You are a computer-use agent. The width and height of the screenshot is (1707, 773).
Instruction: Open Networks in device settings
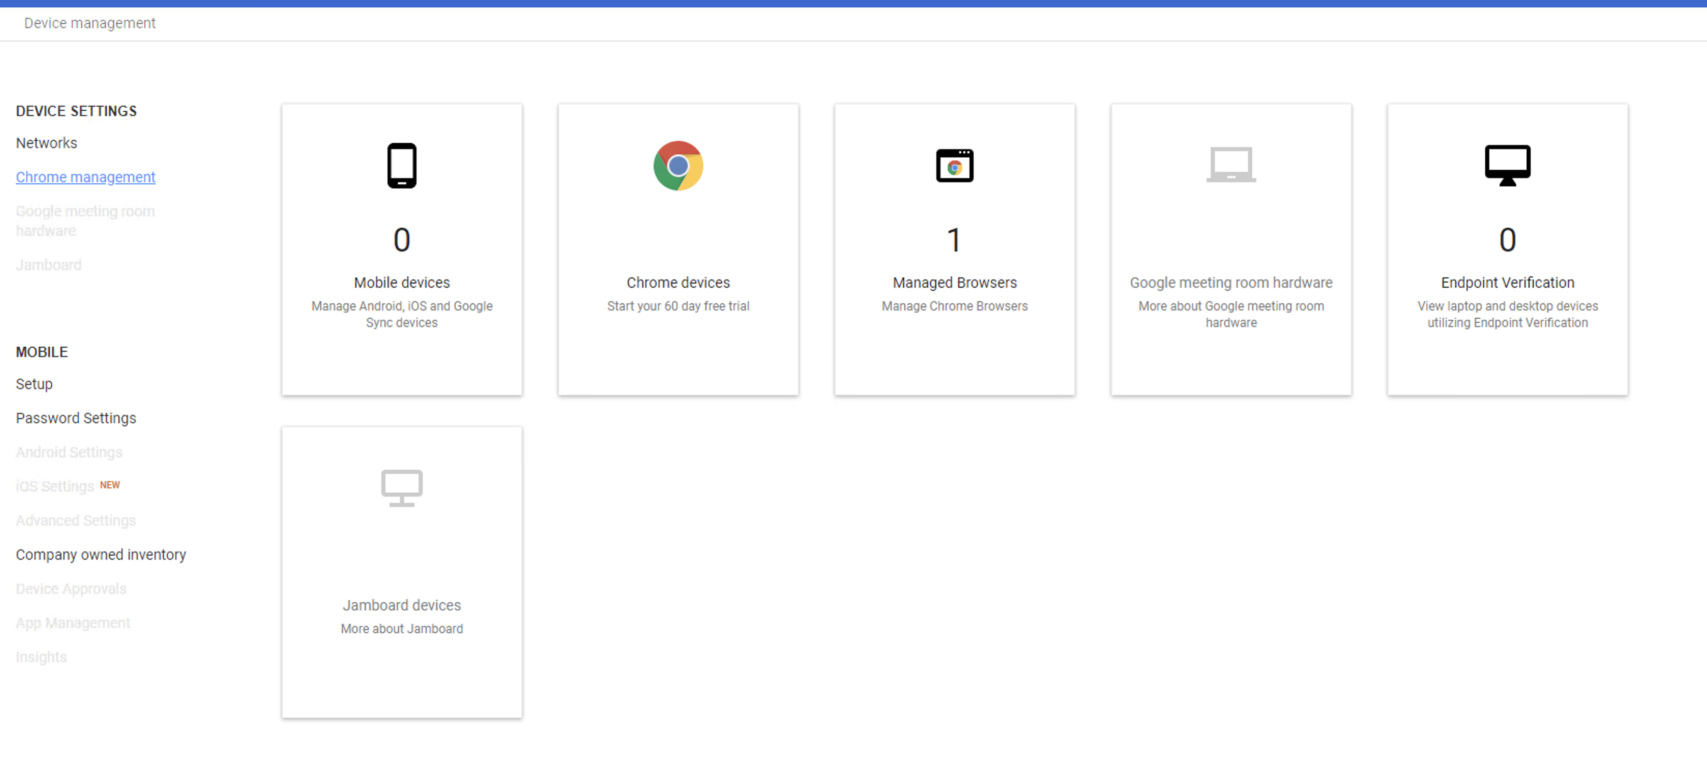point(47,143)
